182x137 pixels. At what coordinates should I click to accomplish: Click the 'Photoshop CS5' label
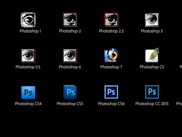(x=70, y=104)
